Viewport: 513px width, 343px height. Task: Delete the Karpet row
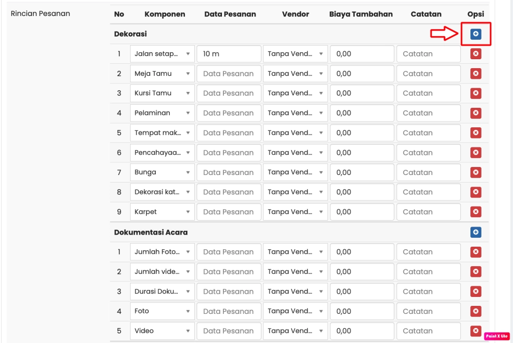click(475, 212)
